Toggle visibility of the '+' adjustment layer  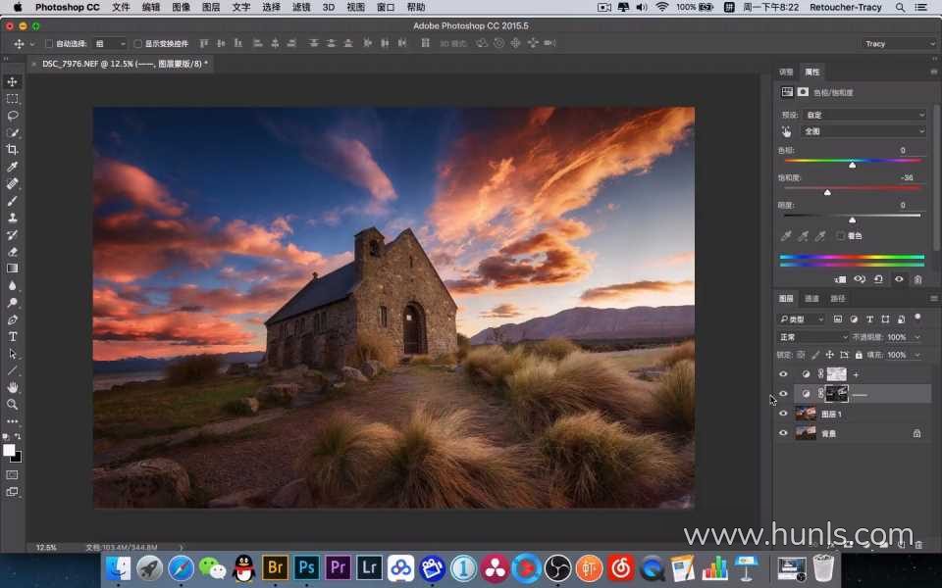pyautogui.click(x=783, y=373)
